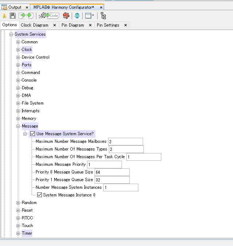
Task: Expand the Random node
Action: pos(18,203)
